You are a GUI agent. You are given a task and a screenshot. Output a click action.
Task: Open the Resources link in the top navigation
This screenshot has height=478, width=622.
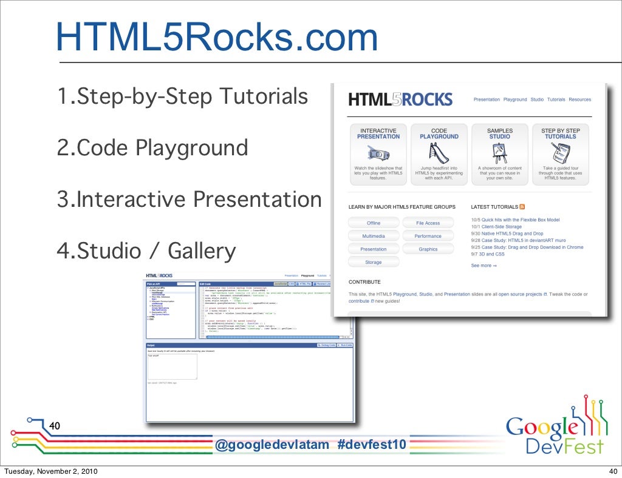[579, 99]
